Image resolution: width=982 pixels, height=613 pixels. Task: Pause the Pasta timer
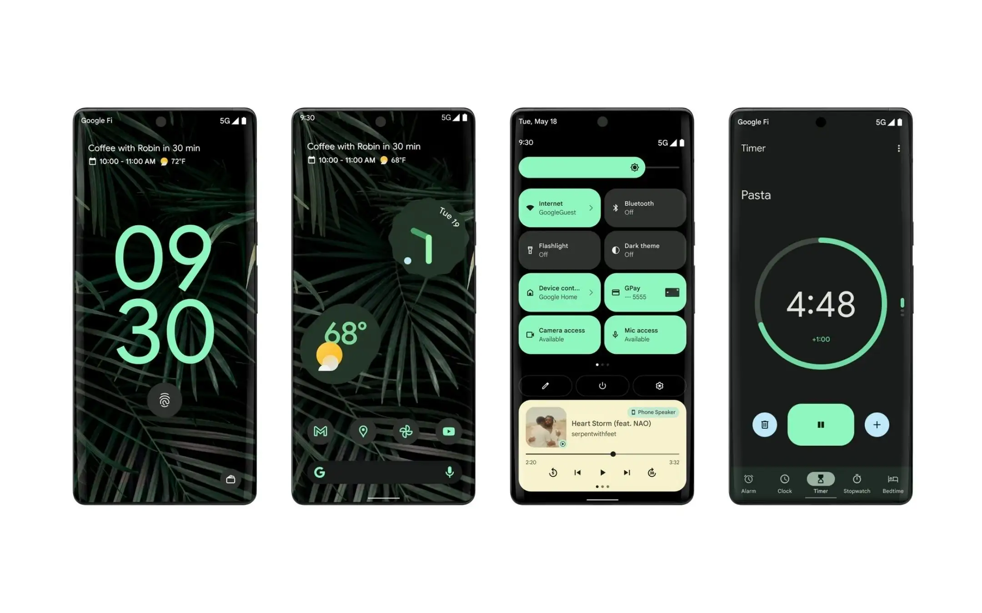coord(820,424)
